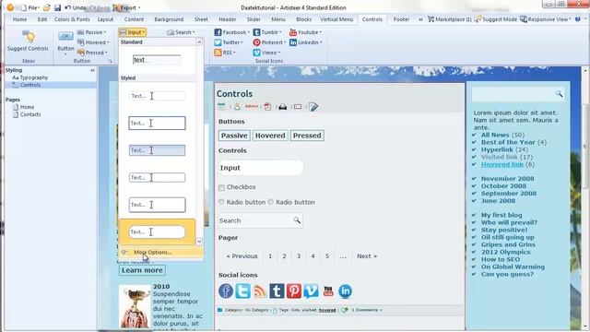
Task: Open the Export dropdown in title bar
Action: click(x=127, y=7)
